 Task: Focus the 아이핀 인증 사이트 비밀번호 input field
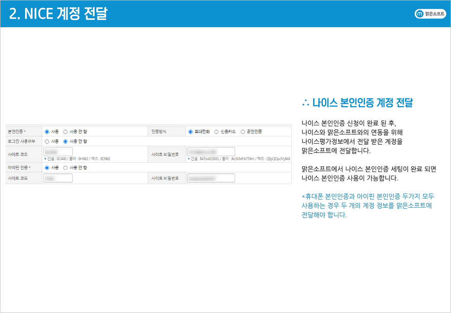(x=211, y=178)
